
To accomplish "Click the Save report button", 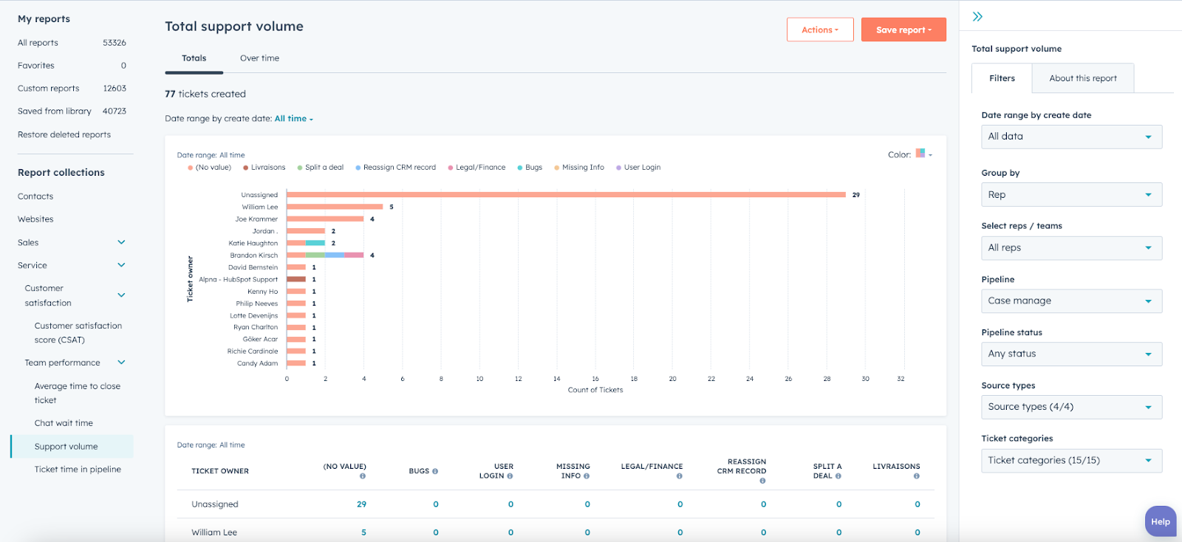I will pos(903,30).
